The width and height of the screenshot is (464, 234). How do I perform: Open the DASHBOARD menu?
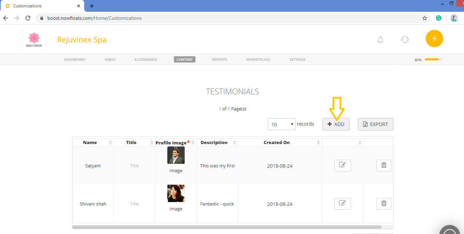click(75, 59)
